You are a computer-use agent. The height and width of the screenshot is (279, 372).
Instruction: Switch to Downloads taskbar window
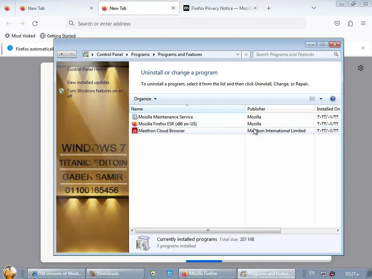point(115,274)
